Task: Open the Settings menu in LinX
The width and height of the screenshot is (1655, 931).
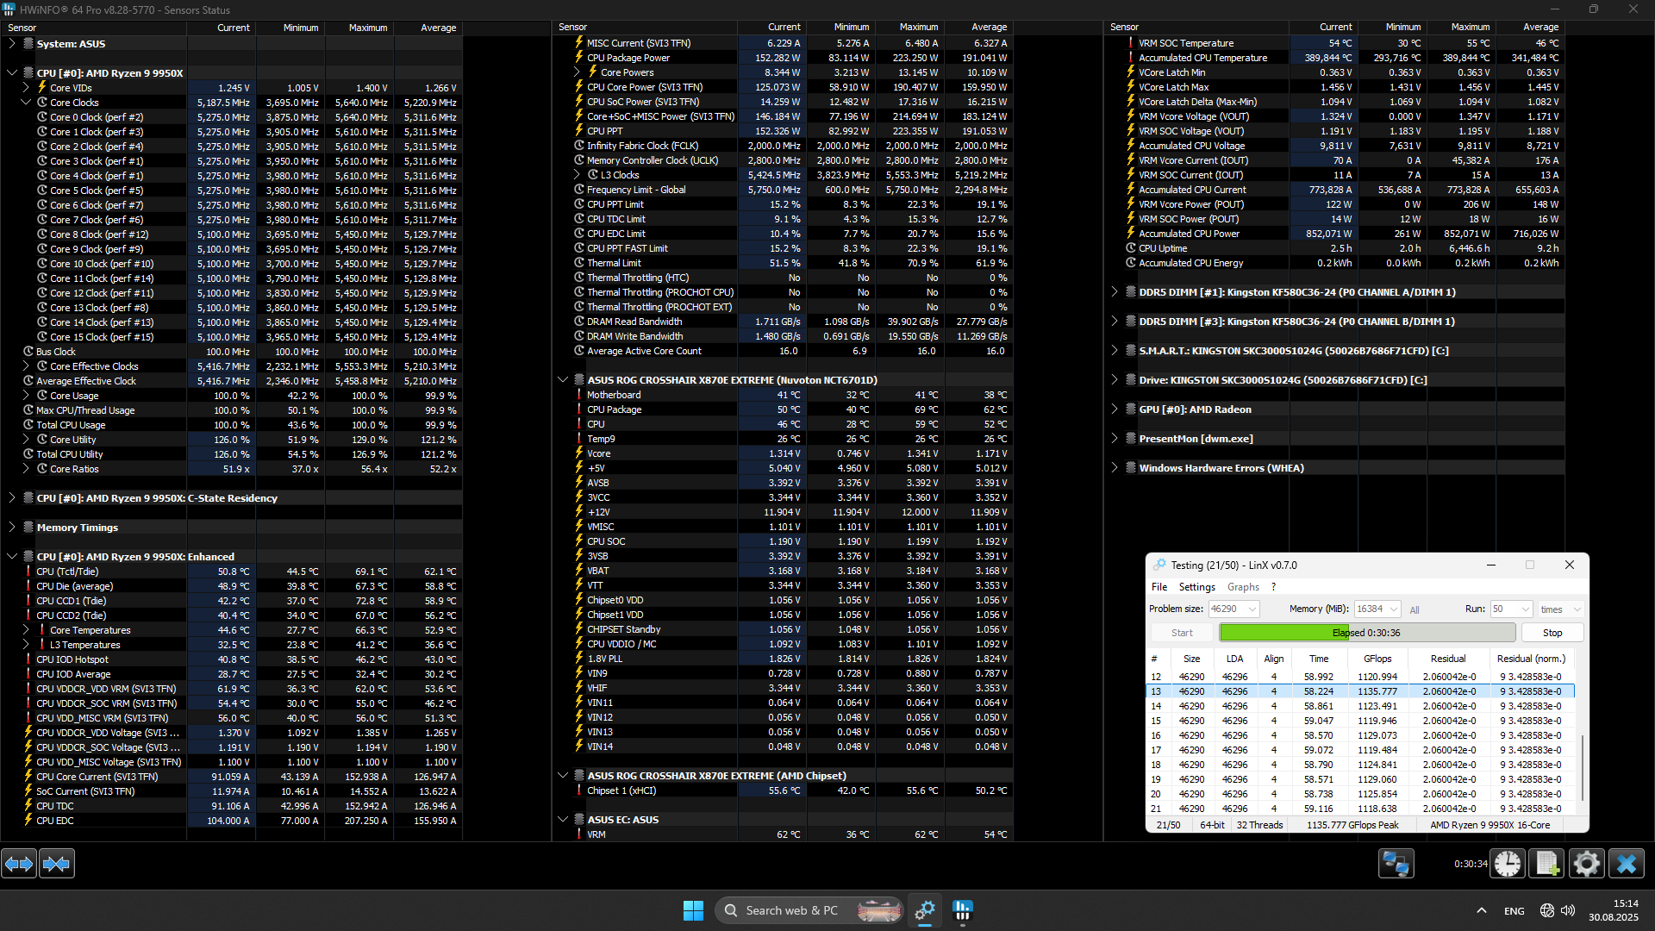Action: 1196,587
